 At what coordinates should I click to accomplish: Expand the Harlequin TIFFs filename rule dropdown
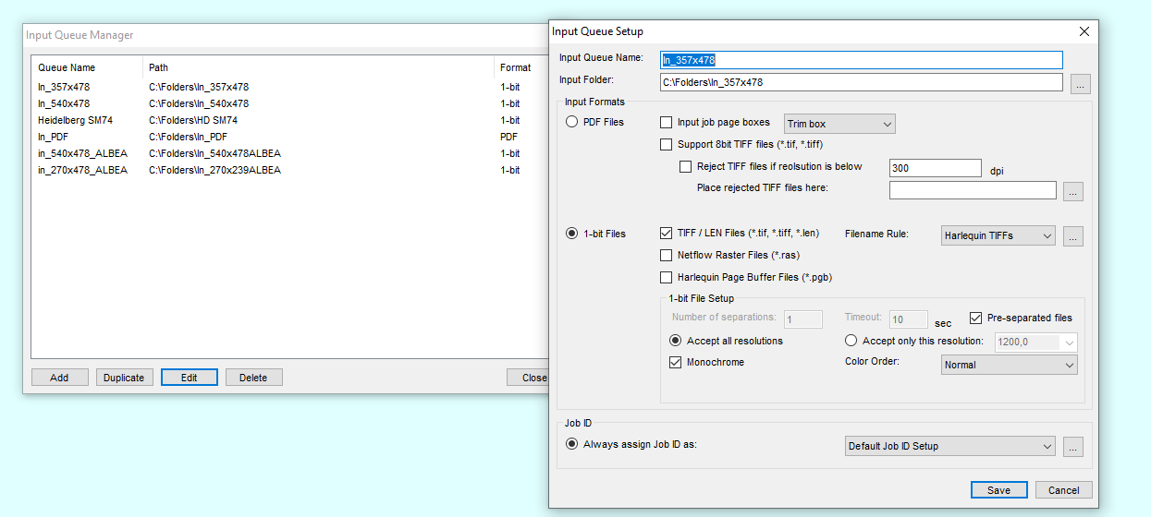click(x=997, y=236)
